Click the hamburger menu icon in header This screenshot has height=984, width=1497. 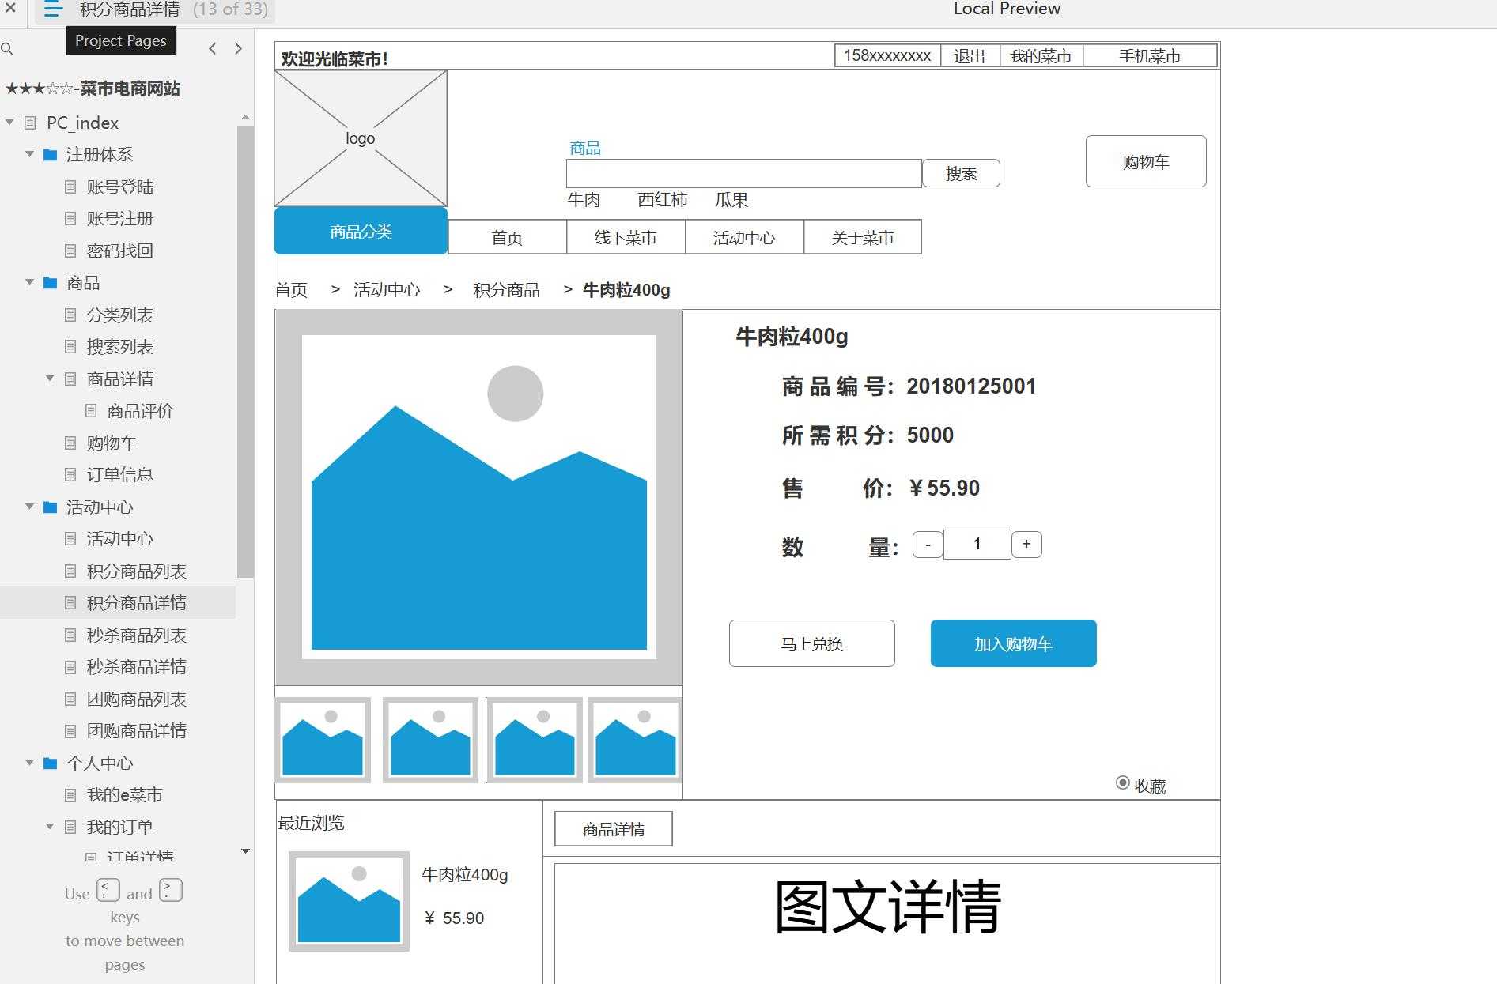point(53,9)
